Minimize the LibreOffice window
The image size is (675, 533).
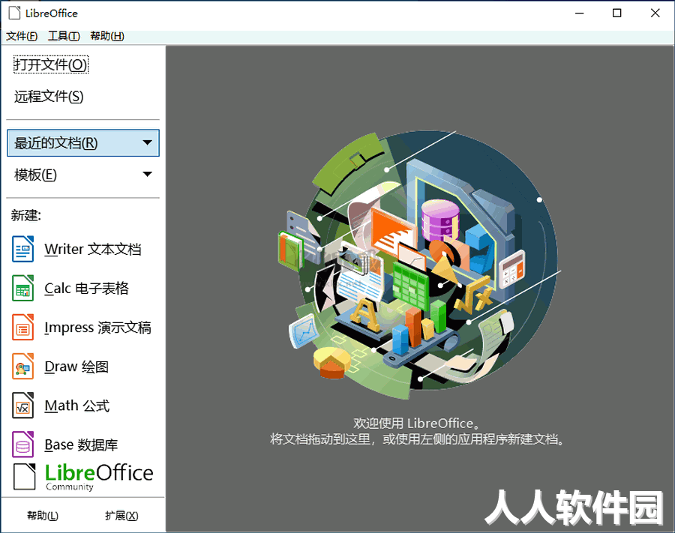tap(580, 13)
